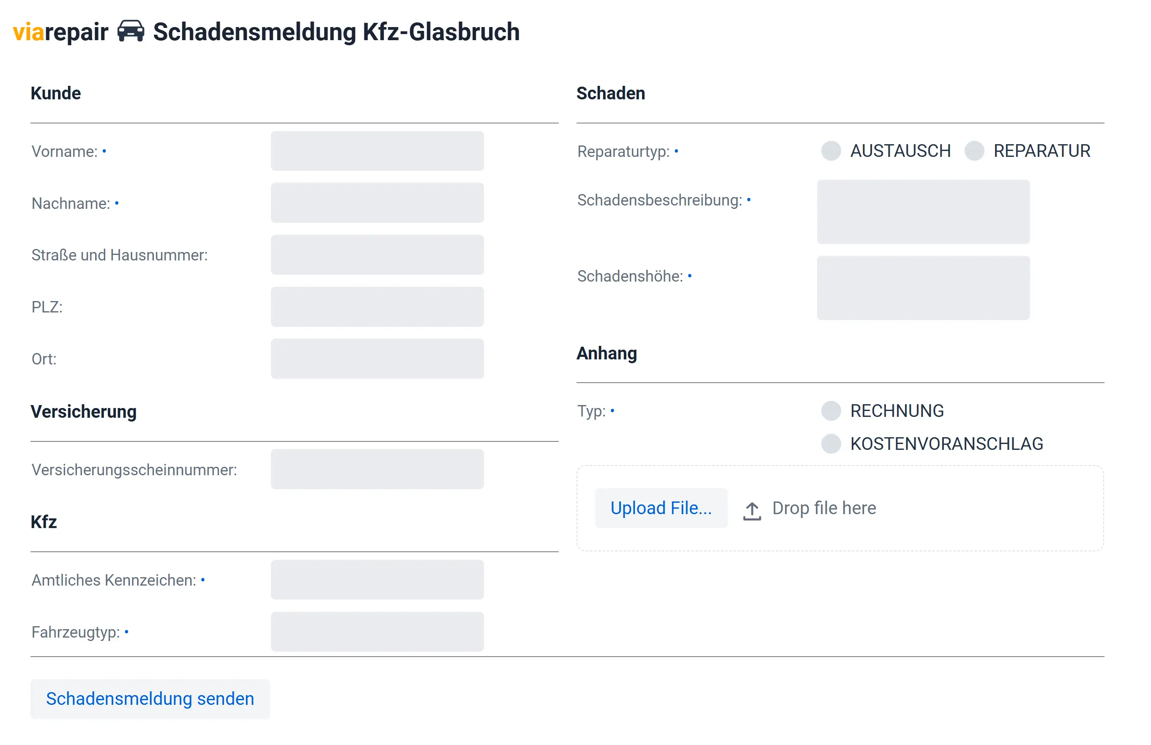Select the AUSTAUSCH radio button
Image resolution: width=1151 pixels, height=745 pixels.
tap(831, 151)
